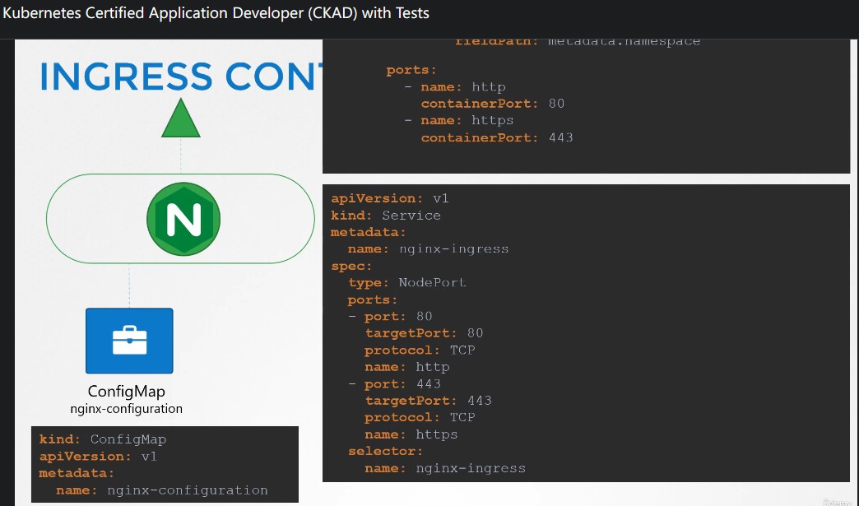Click the 'INGRESS CONT' slide heading
This screenshot has width=859, height=506.
tap(181, 77)
